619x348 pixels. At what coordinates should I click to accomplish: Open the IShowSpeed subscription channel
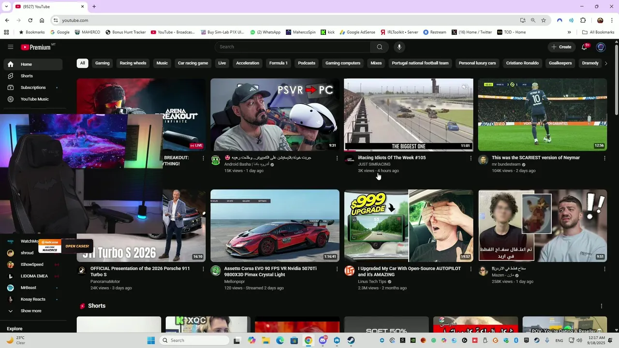(33, 264)
